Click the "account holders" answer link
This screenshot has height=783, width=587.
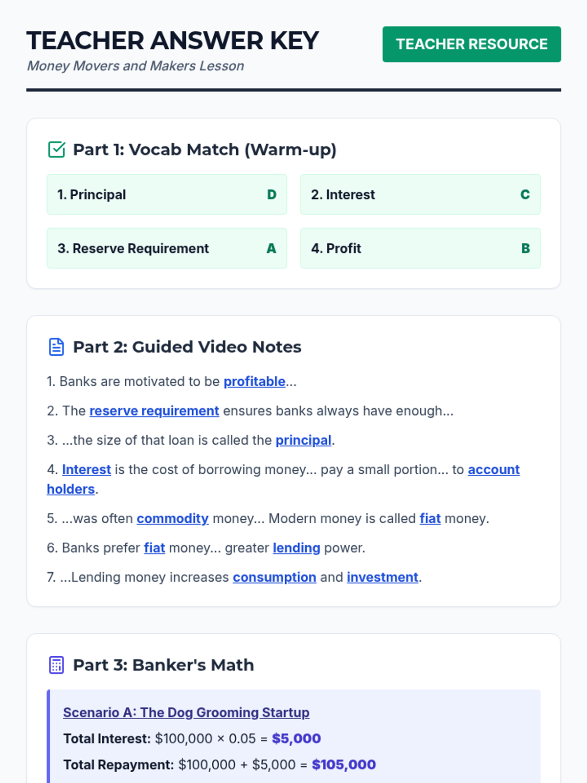[493, 470]
